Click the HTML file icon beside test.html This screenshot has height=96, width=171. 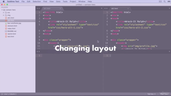(x=6, y=37)
